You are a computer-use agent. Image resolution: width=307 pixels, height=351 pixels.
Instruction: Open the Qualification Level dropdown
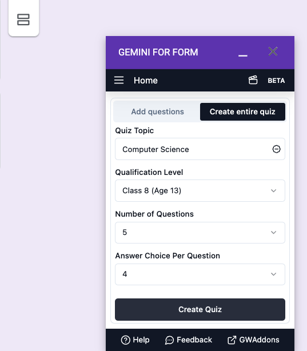(x=200, y=191)
